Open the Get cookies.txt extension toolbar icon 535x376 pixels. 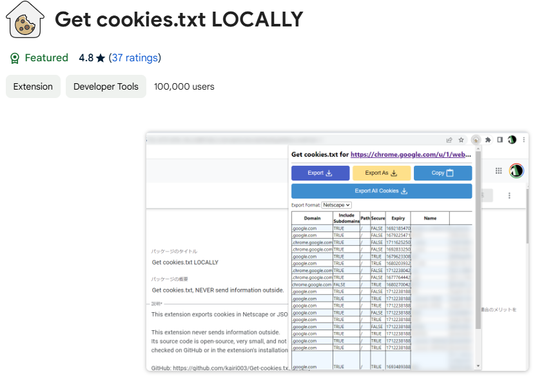(475, 139)
